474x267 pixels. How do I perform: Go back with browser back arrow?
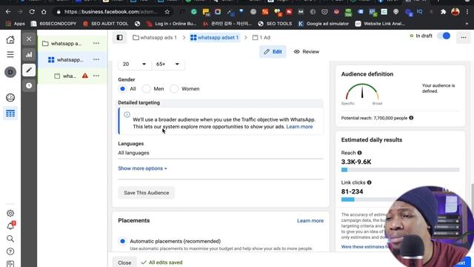click(8, 12)
